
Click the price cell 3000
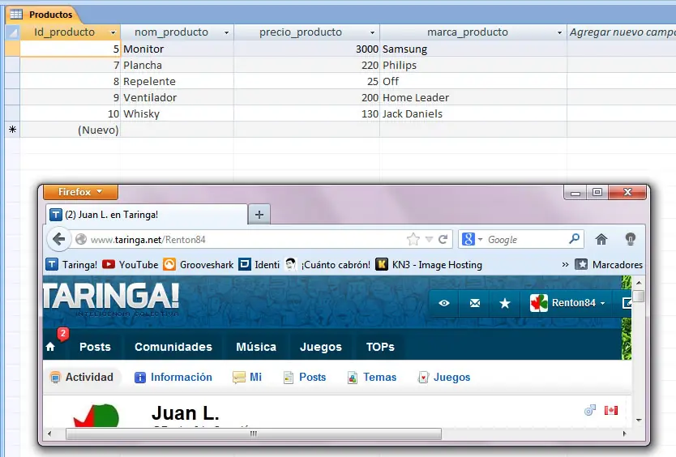(x=306, y=49)
